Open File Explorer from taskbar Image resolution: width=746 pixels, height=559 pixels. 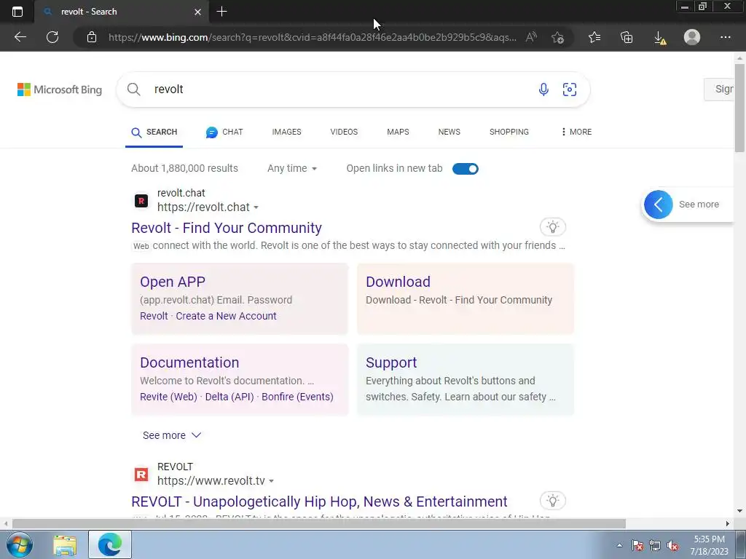65,544
